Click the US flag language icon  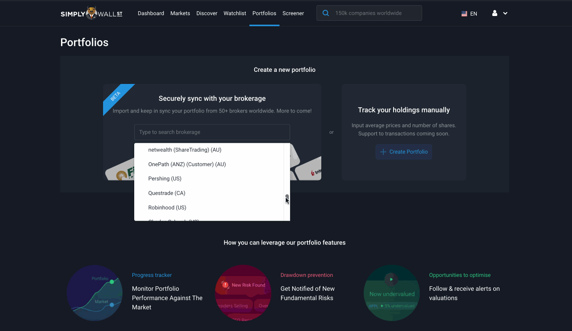click(464, 14)
